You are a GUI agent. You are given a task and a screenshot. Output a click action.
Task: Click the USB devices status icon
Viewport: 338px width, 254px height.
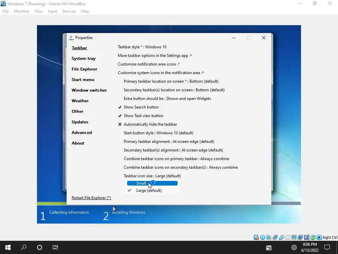click(x=281, y=237)
